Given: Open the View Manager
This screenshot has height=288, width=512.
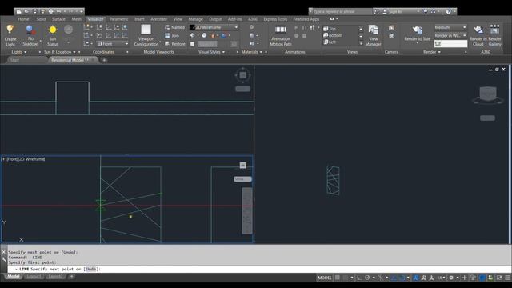Looking at the screenshot, I should 374,35.
